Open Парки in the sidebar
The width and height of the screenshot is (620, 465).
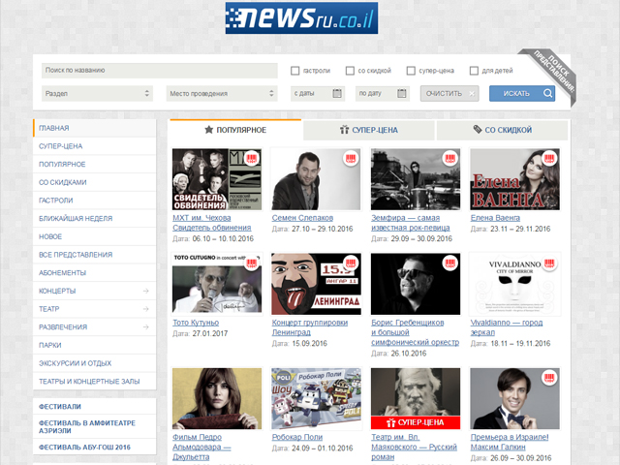[x=95, y=345]
